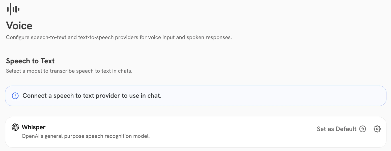
Task: Click the Voice page heading
Action: point(19,26)
